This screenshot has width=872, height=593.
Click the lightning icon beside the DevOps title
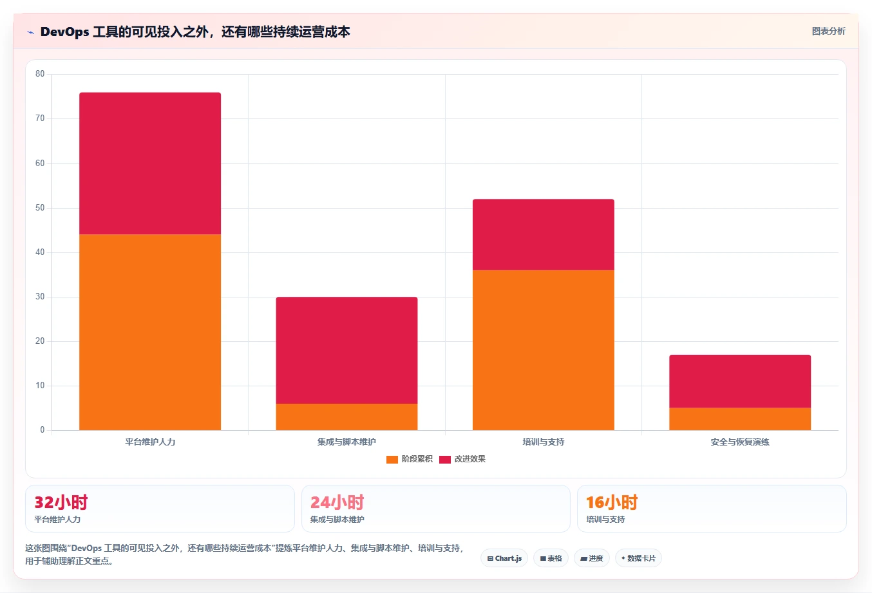30,32
